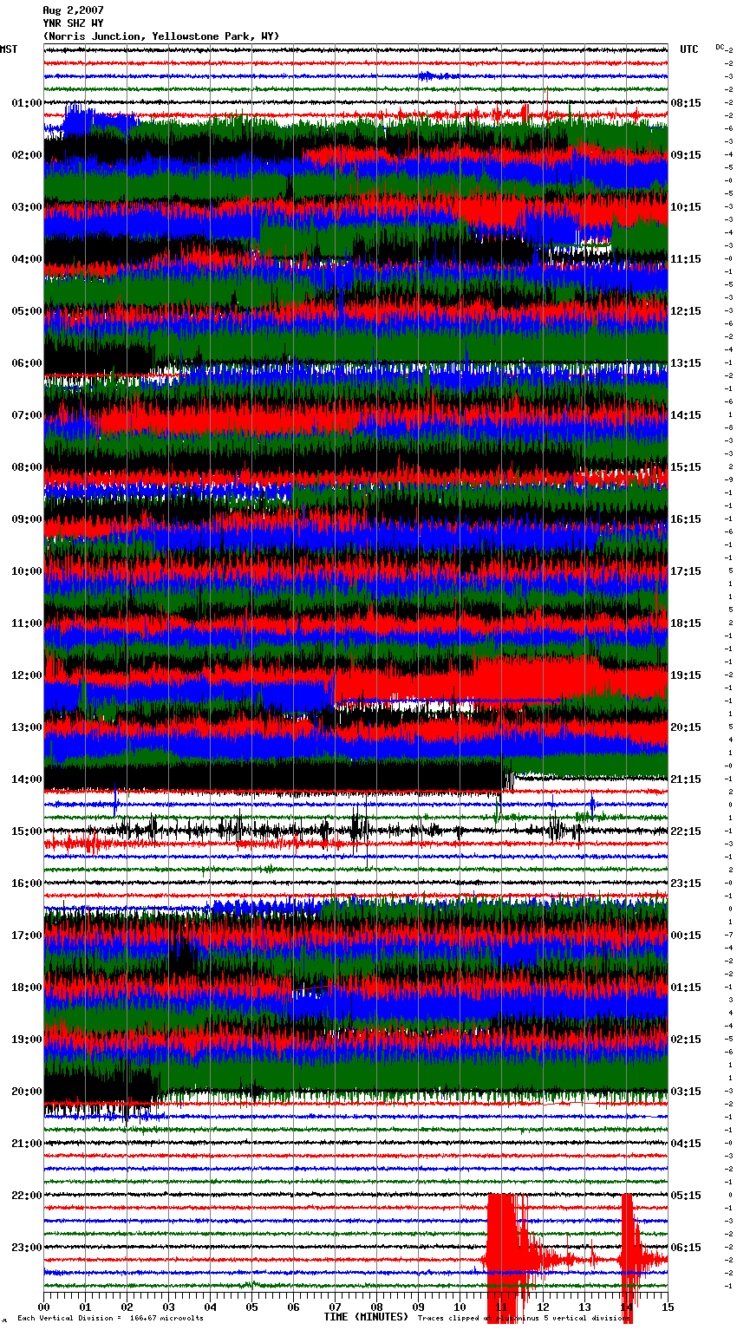Click minute "15" on the bottom axis

(668, 1307)
